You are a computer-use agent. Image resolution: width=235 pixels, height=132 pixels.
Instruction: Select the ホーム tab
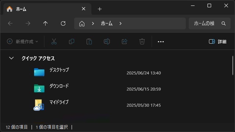pos(47,9)
